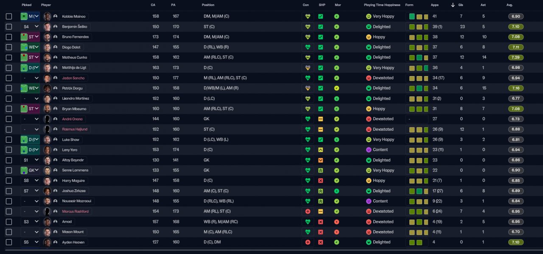The height and width of the screenshot is (254, 543).
Task: Click Matthijs de Ligt's condition heart icon
Action: (x=308, y=68)
